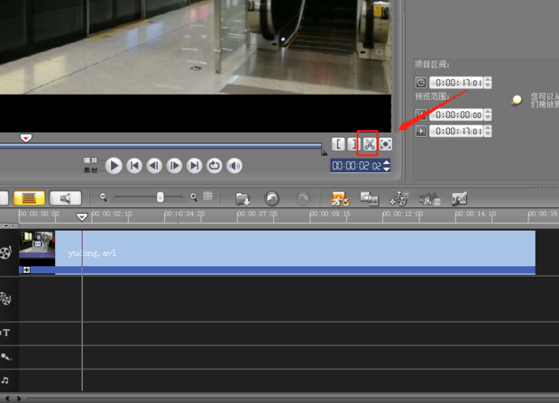The width and height of the screenshot is (559, 403).
Task: Step forward to the next frame
Action: 174,166
